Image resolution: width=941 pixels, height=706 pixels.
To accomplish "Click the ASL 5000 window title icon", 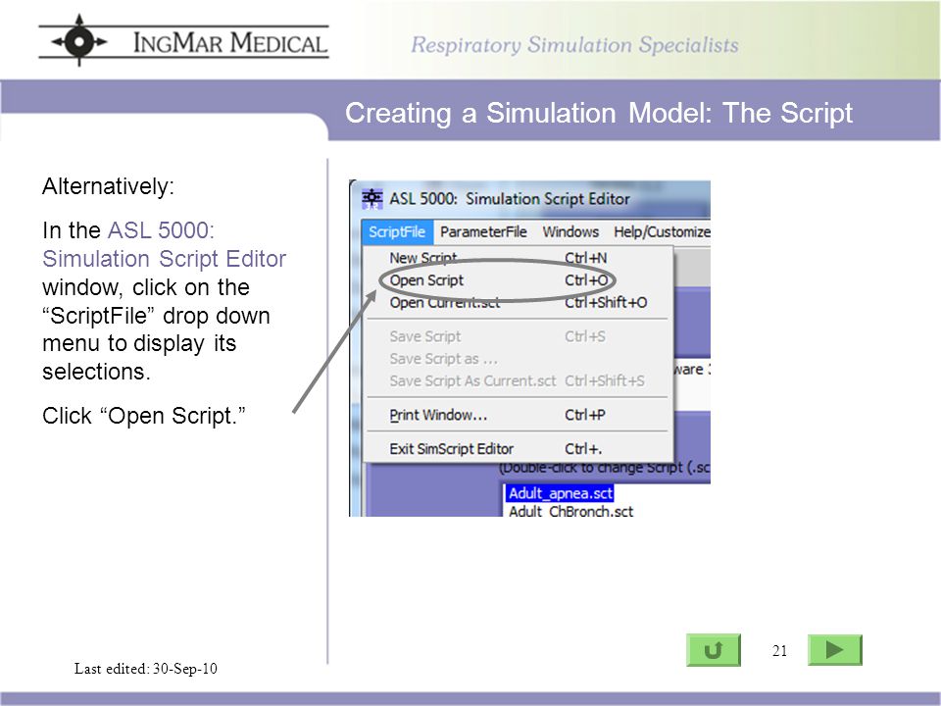I will click(372, 198).
